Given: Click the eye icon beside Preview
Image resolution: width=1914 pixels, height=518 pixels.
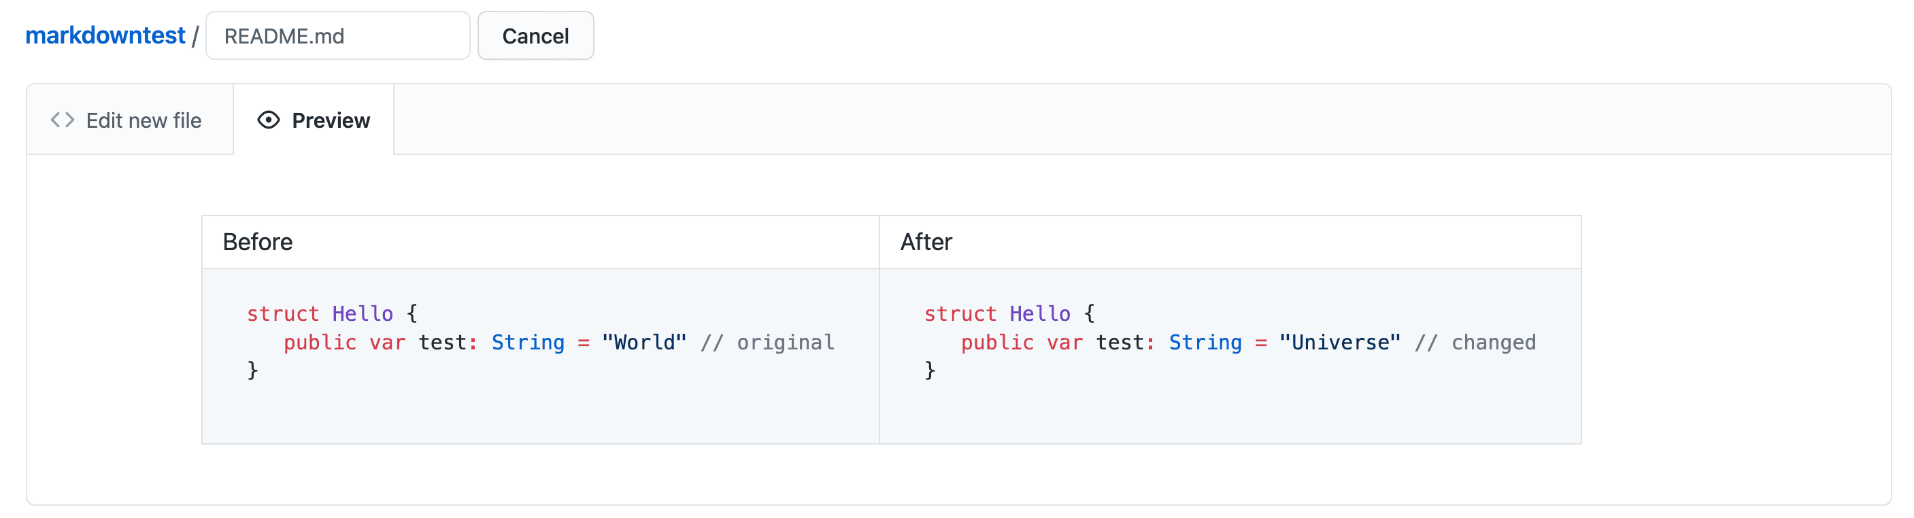Looking at the screenshot, I should tap(268, 120).
